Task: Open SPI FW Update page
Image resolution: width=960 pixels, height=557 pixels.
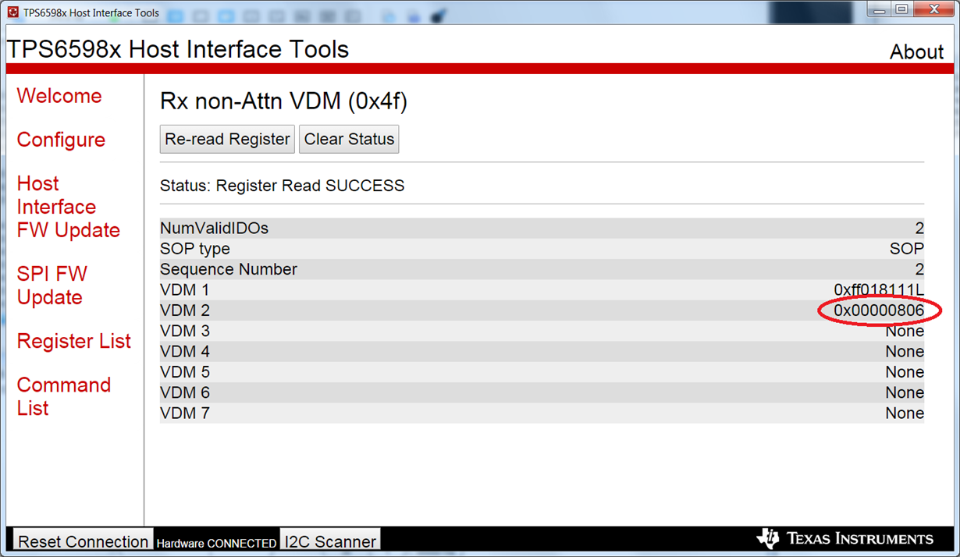Action: 52,286
